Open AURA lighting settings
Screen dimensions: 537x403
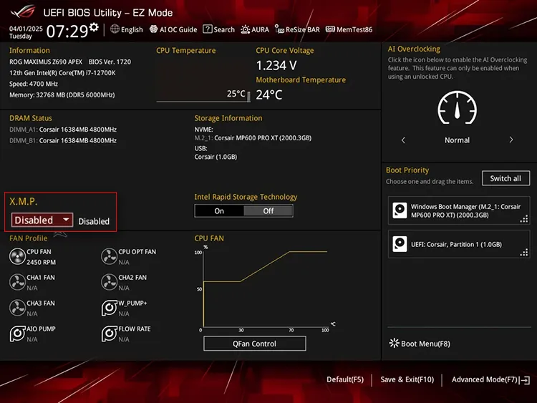[255, 29]
